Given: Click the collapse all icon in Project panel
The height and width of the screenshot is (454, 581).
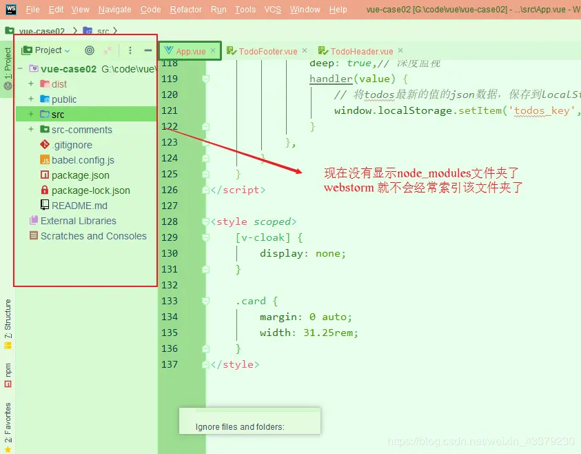Looking at the screenshot, I should point(108,50).
